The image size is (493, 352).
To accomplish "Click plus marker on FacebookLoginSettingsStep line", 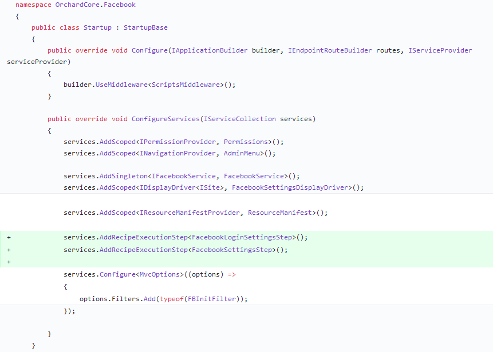I will click(x=9, y=238).
